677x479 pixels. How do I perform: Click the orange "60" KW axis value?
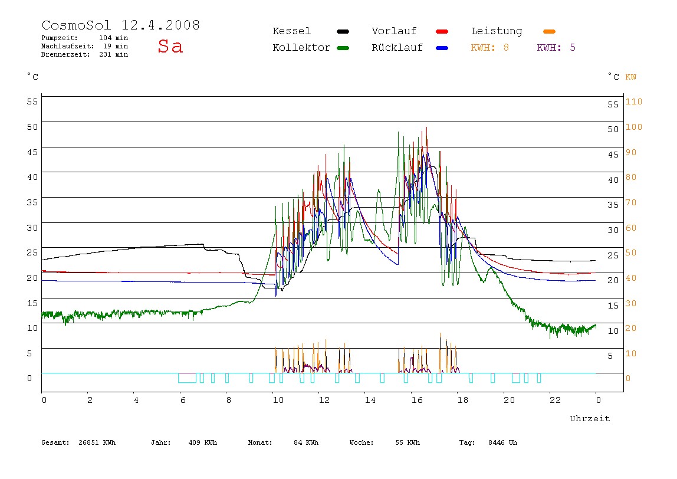[631, 228]
